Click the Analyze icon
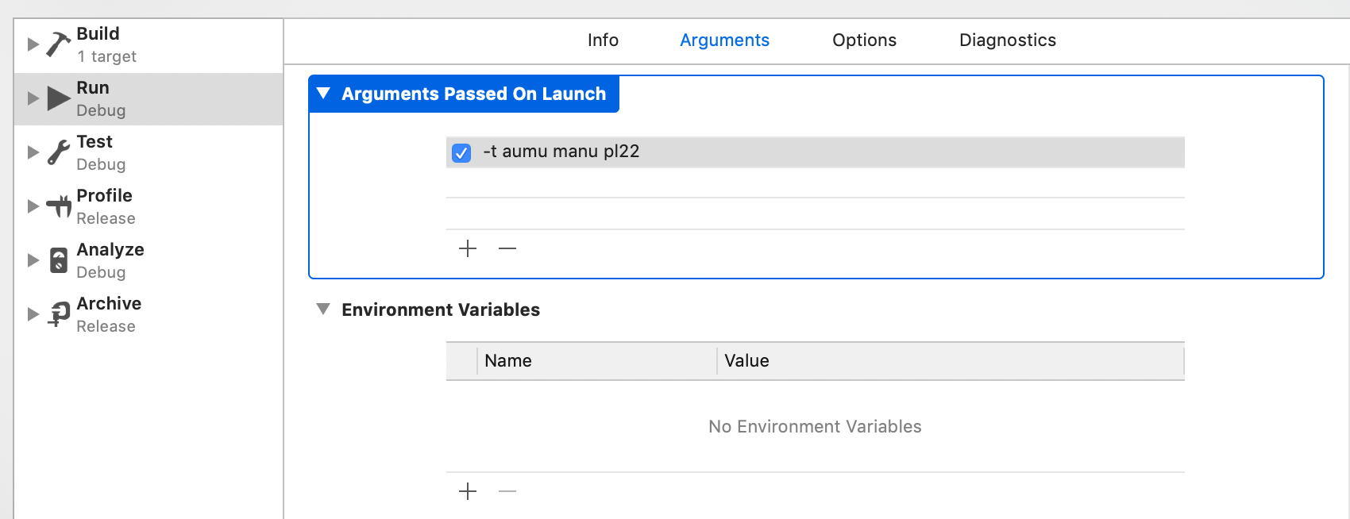The image size is (1350, 519). point(59,260)
